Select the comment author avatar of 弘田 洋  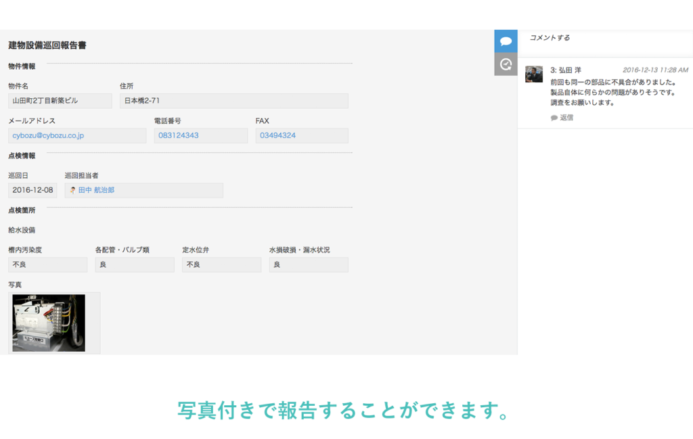[x=535, y=74]
